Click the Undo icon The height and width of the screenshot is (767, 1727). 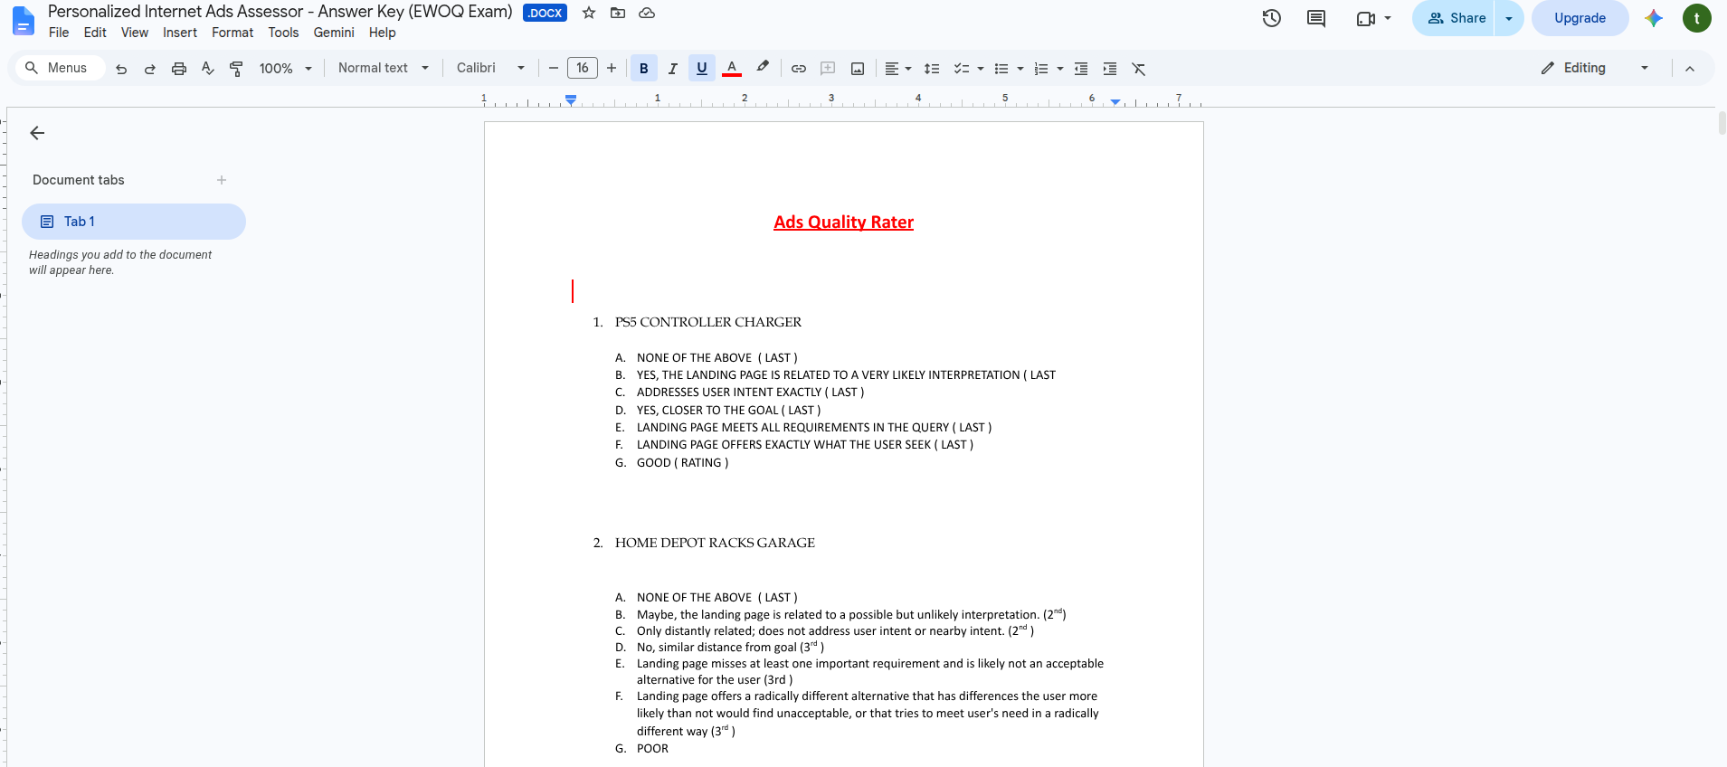click(x=121, y=69)
